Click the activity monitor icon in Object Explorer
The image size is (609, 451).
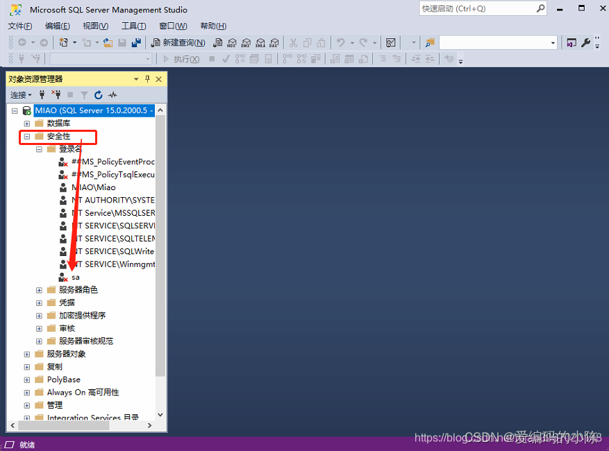112,94
